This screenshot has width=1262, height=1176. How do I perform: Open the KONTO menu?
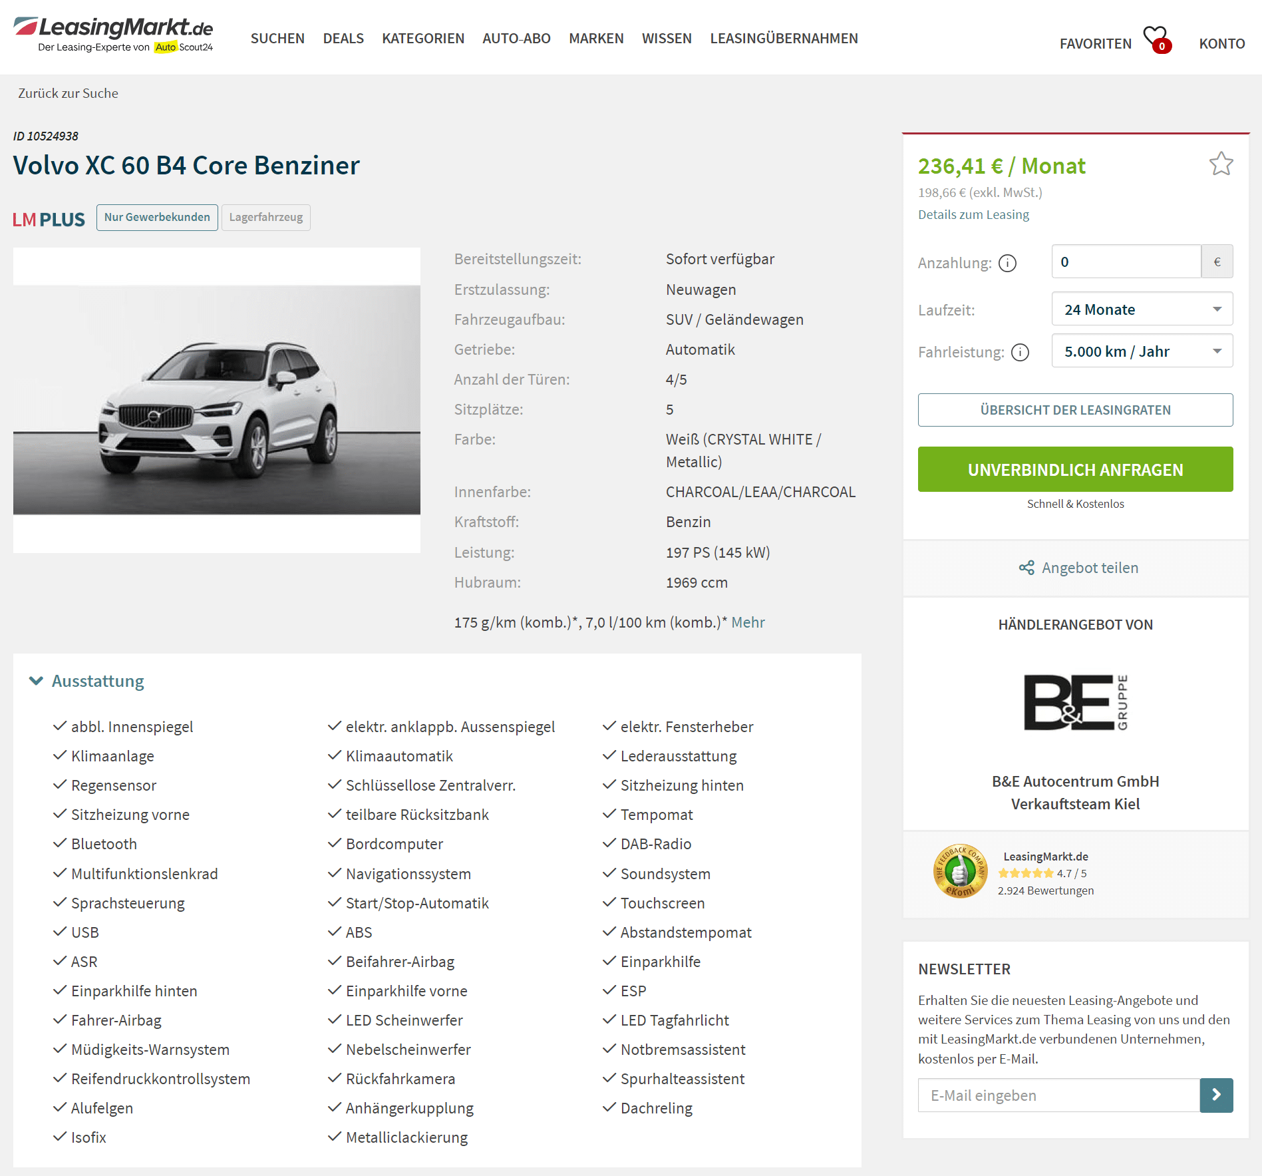pyautogui.click(x=1221, y=44)
